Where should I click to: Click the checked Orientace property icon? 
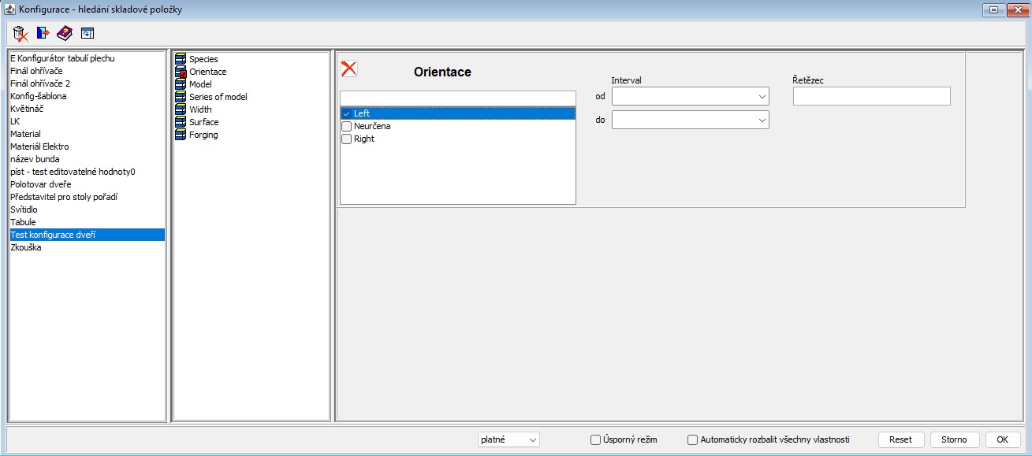181,72
